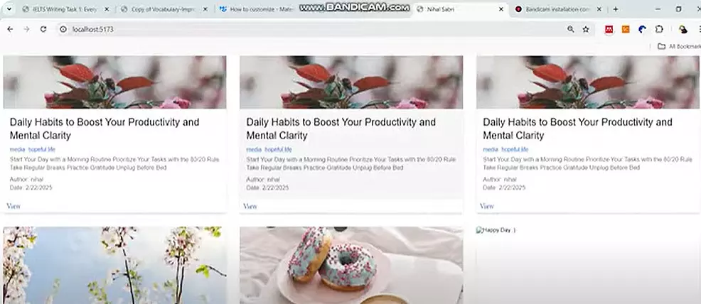Go back to the previous page
Image resolution: width=701 pixels, height=304 pixels.
click(10, 29)
